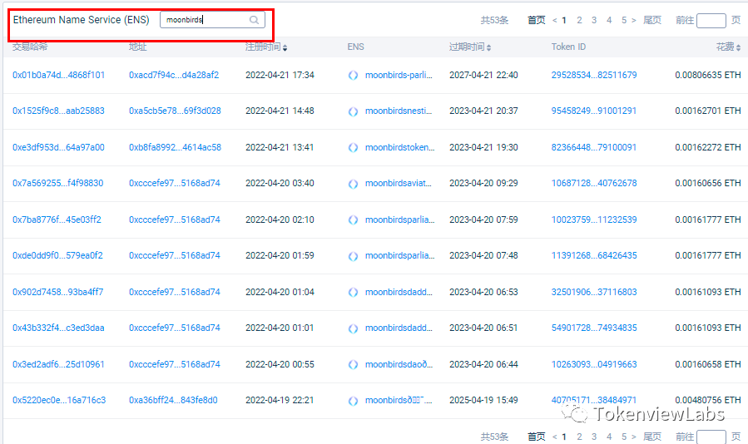The image size is (748, 444).
Task: Open transaction 0x3ed2adf6...25d10961
Action: pos(58,364)
